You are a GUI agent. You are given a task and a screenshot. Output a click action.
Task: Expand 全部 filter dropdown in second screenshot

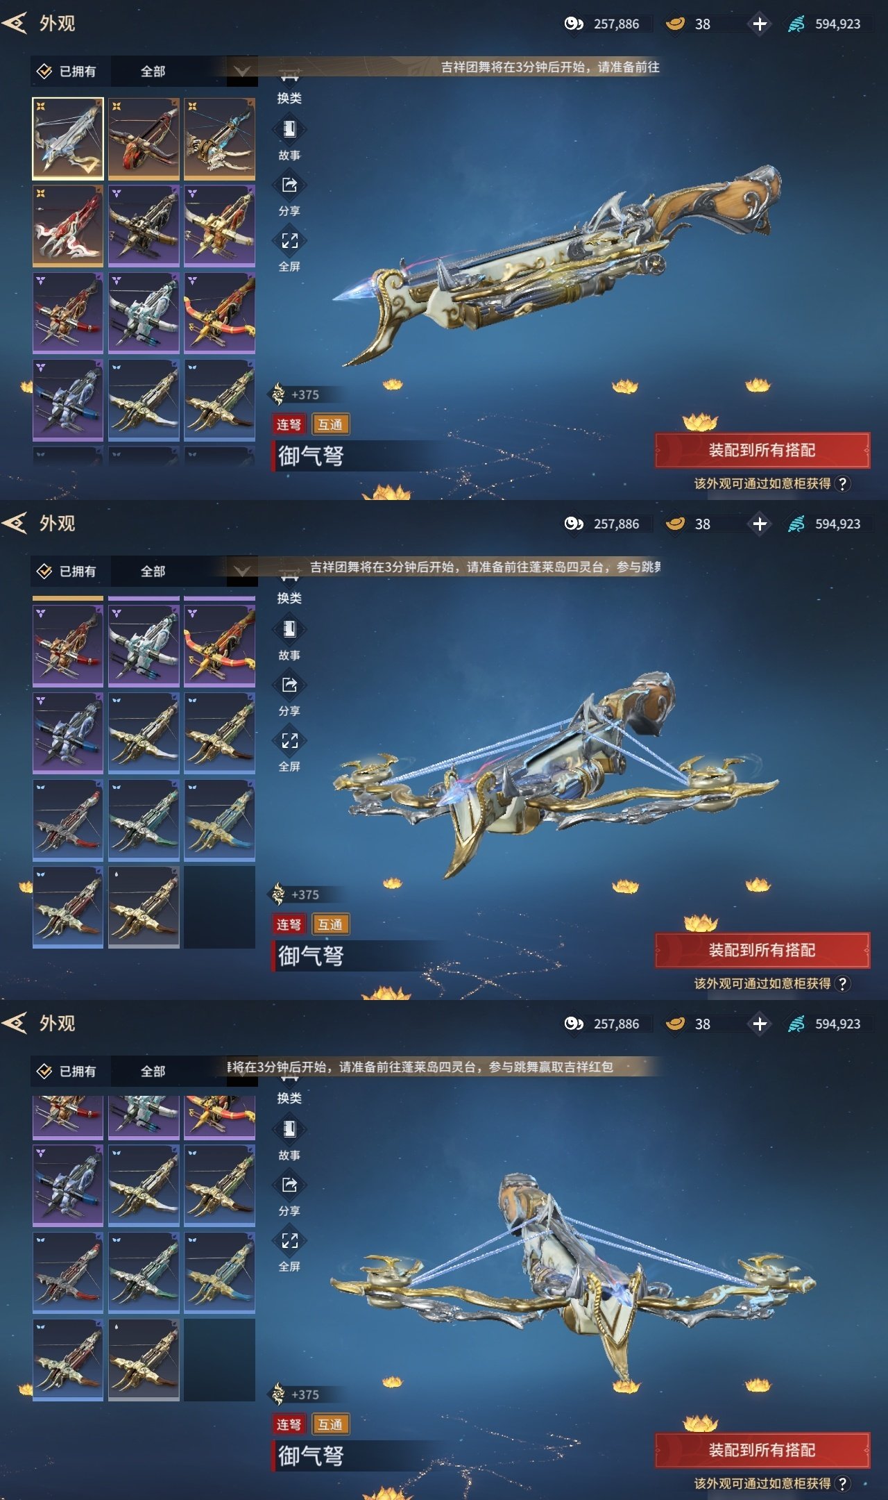coord(184,571)
